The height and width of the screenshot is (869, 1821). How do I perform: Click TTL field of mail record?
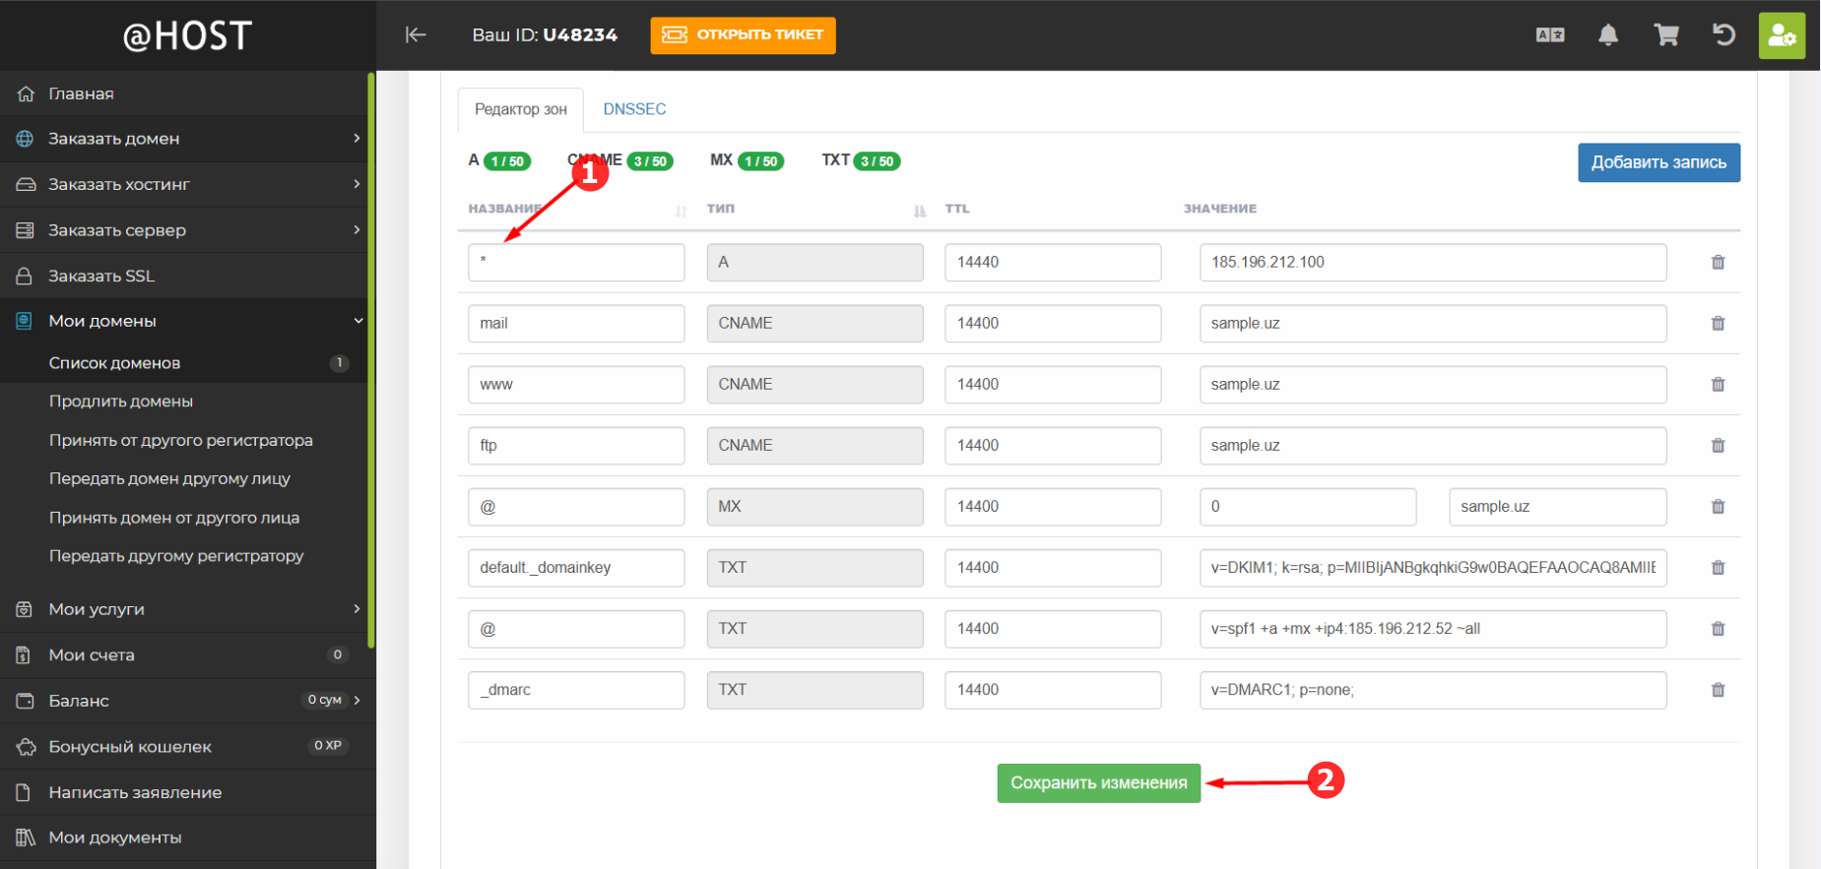point(1053,324)
